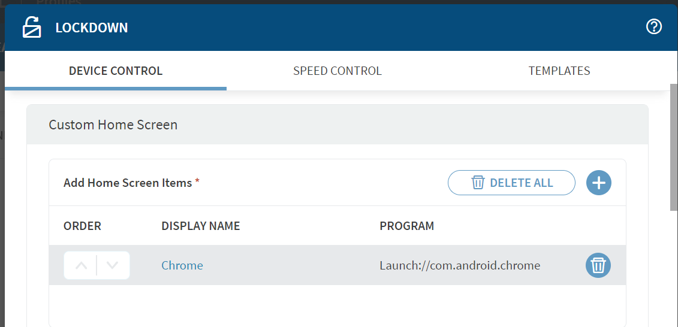The height and width of the screenshot is (327, 678).
Task: Delete the Chrome row using trash icon
Action: click(598, 265)
